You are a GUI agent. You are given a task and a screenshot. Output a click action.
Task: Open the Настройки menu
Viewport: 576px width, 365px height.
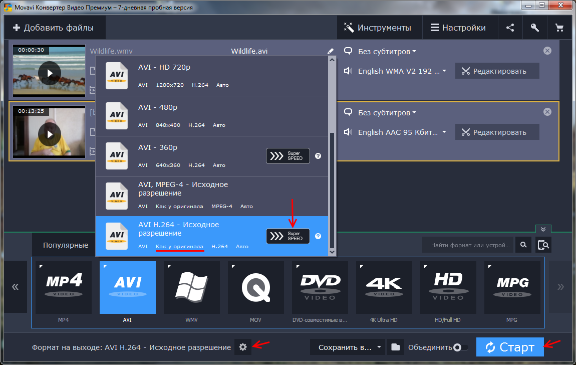[460, 28]
